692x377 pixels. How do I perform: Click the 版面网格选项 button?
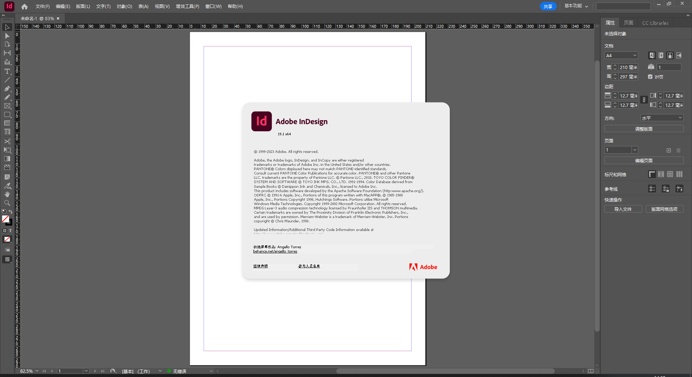point(664,209)
